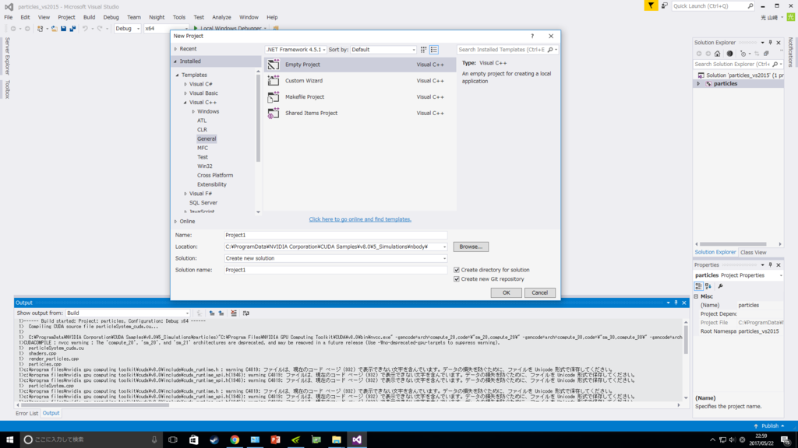Click search magnifier in Installed Templates box
Viewport: 798px width, 448px height.
coord(550,50)
